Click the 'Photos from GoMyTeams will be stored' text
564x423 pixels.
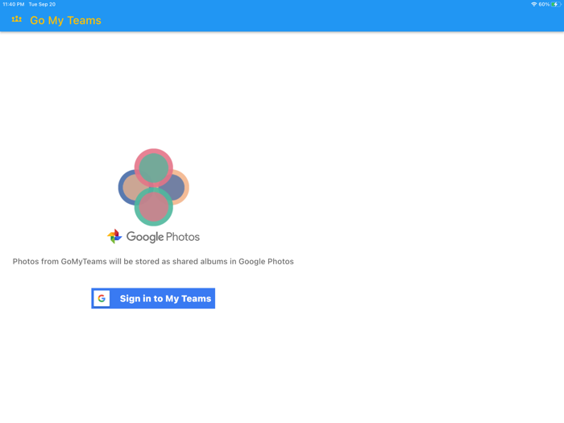pyautogui.click(x=153, y=262)
